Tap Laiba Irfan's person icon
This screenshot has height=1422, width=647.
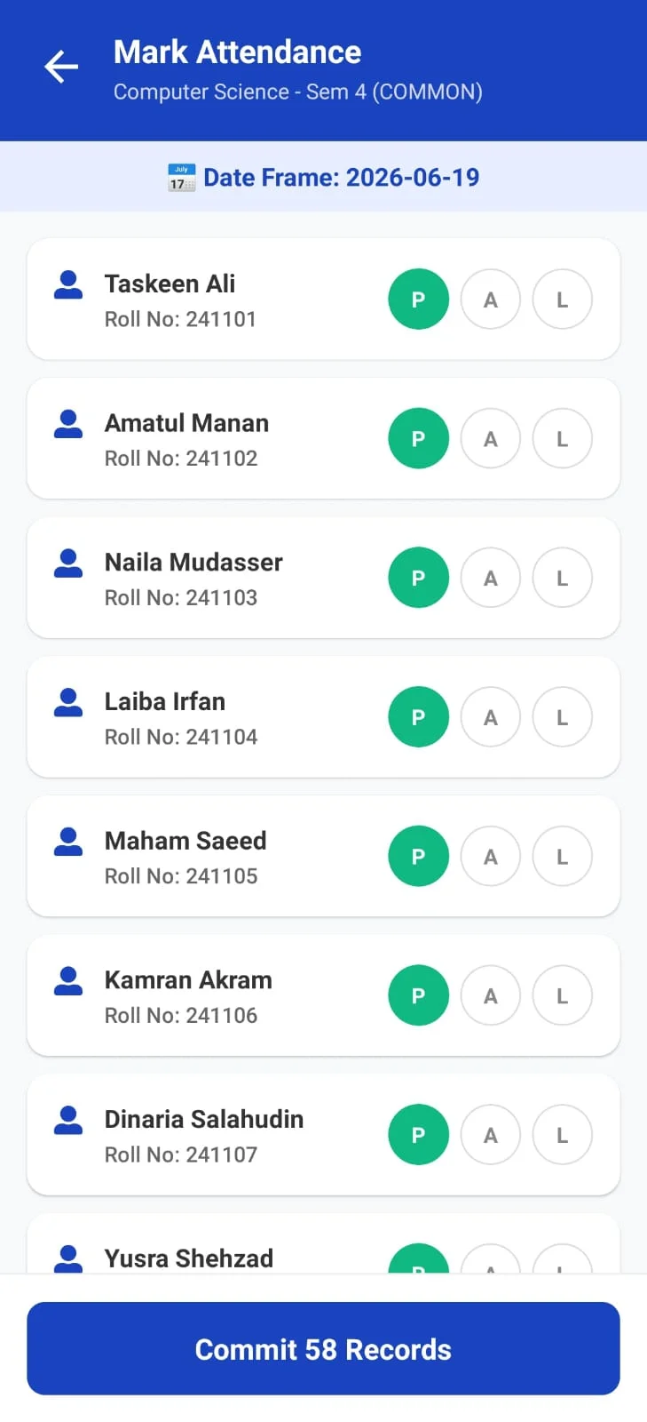click(68, 702)
